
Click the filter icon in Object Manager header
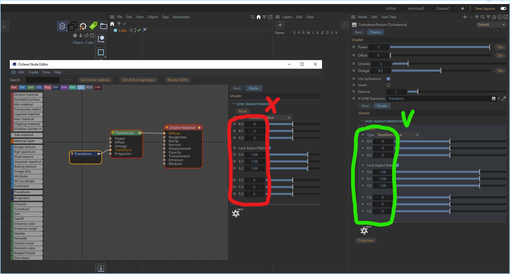(x=264, y=17)
